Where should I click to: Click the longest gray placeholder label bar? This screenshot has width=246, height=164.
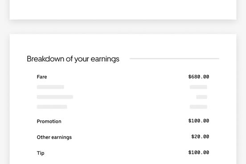pos(55,97)
